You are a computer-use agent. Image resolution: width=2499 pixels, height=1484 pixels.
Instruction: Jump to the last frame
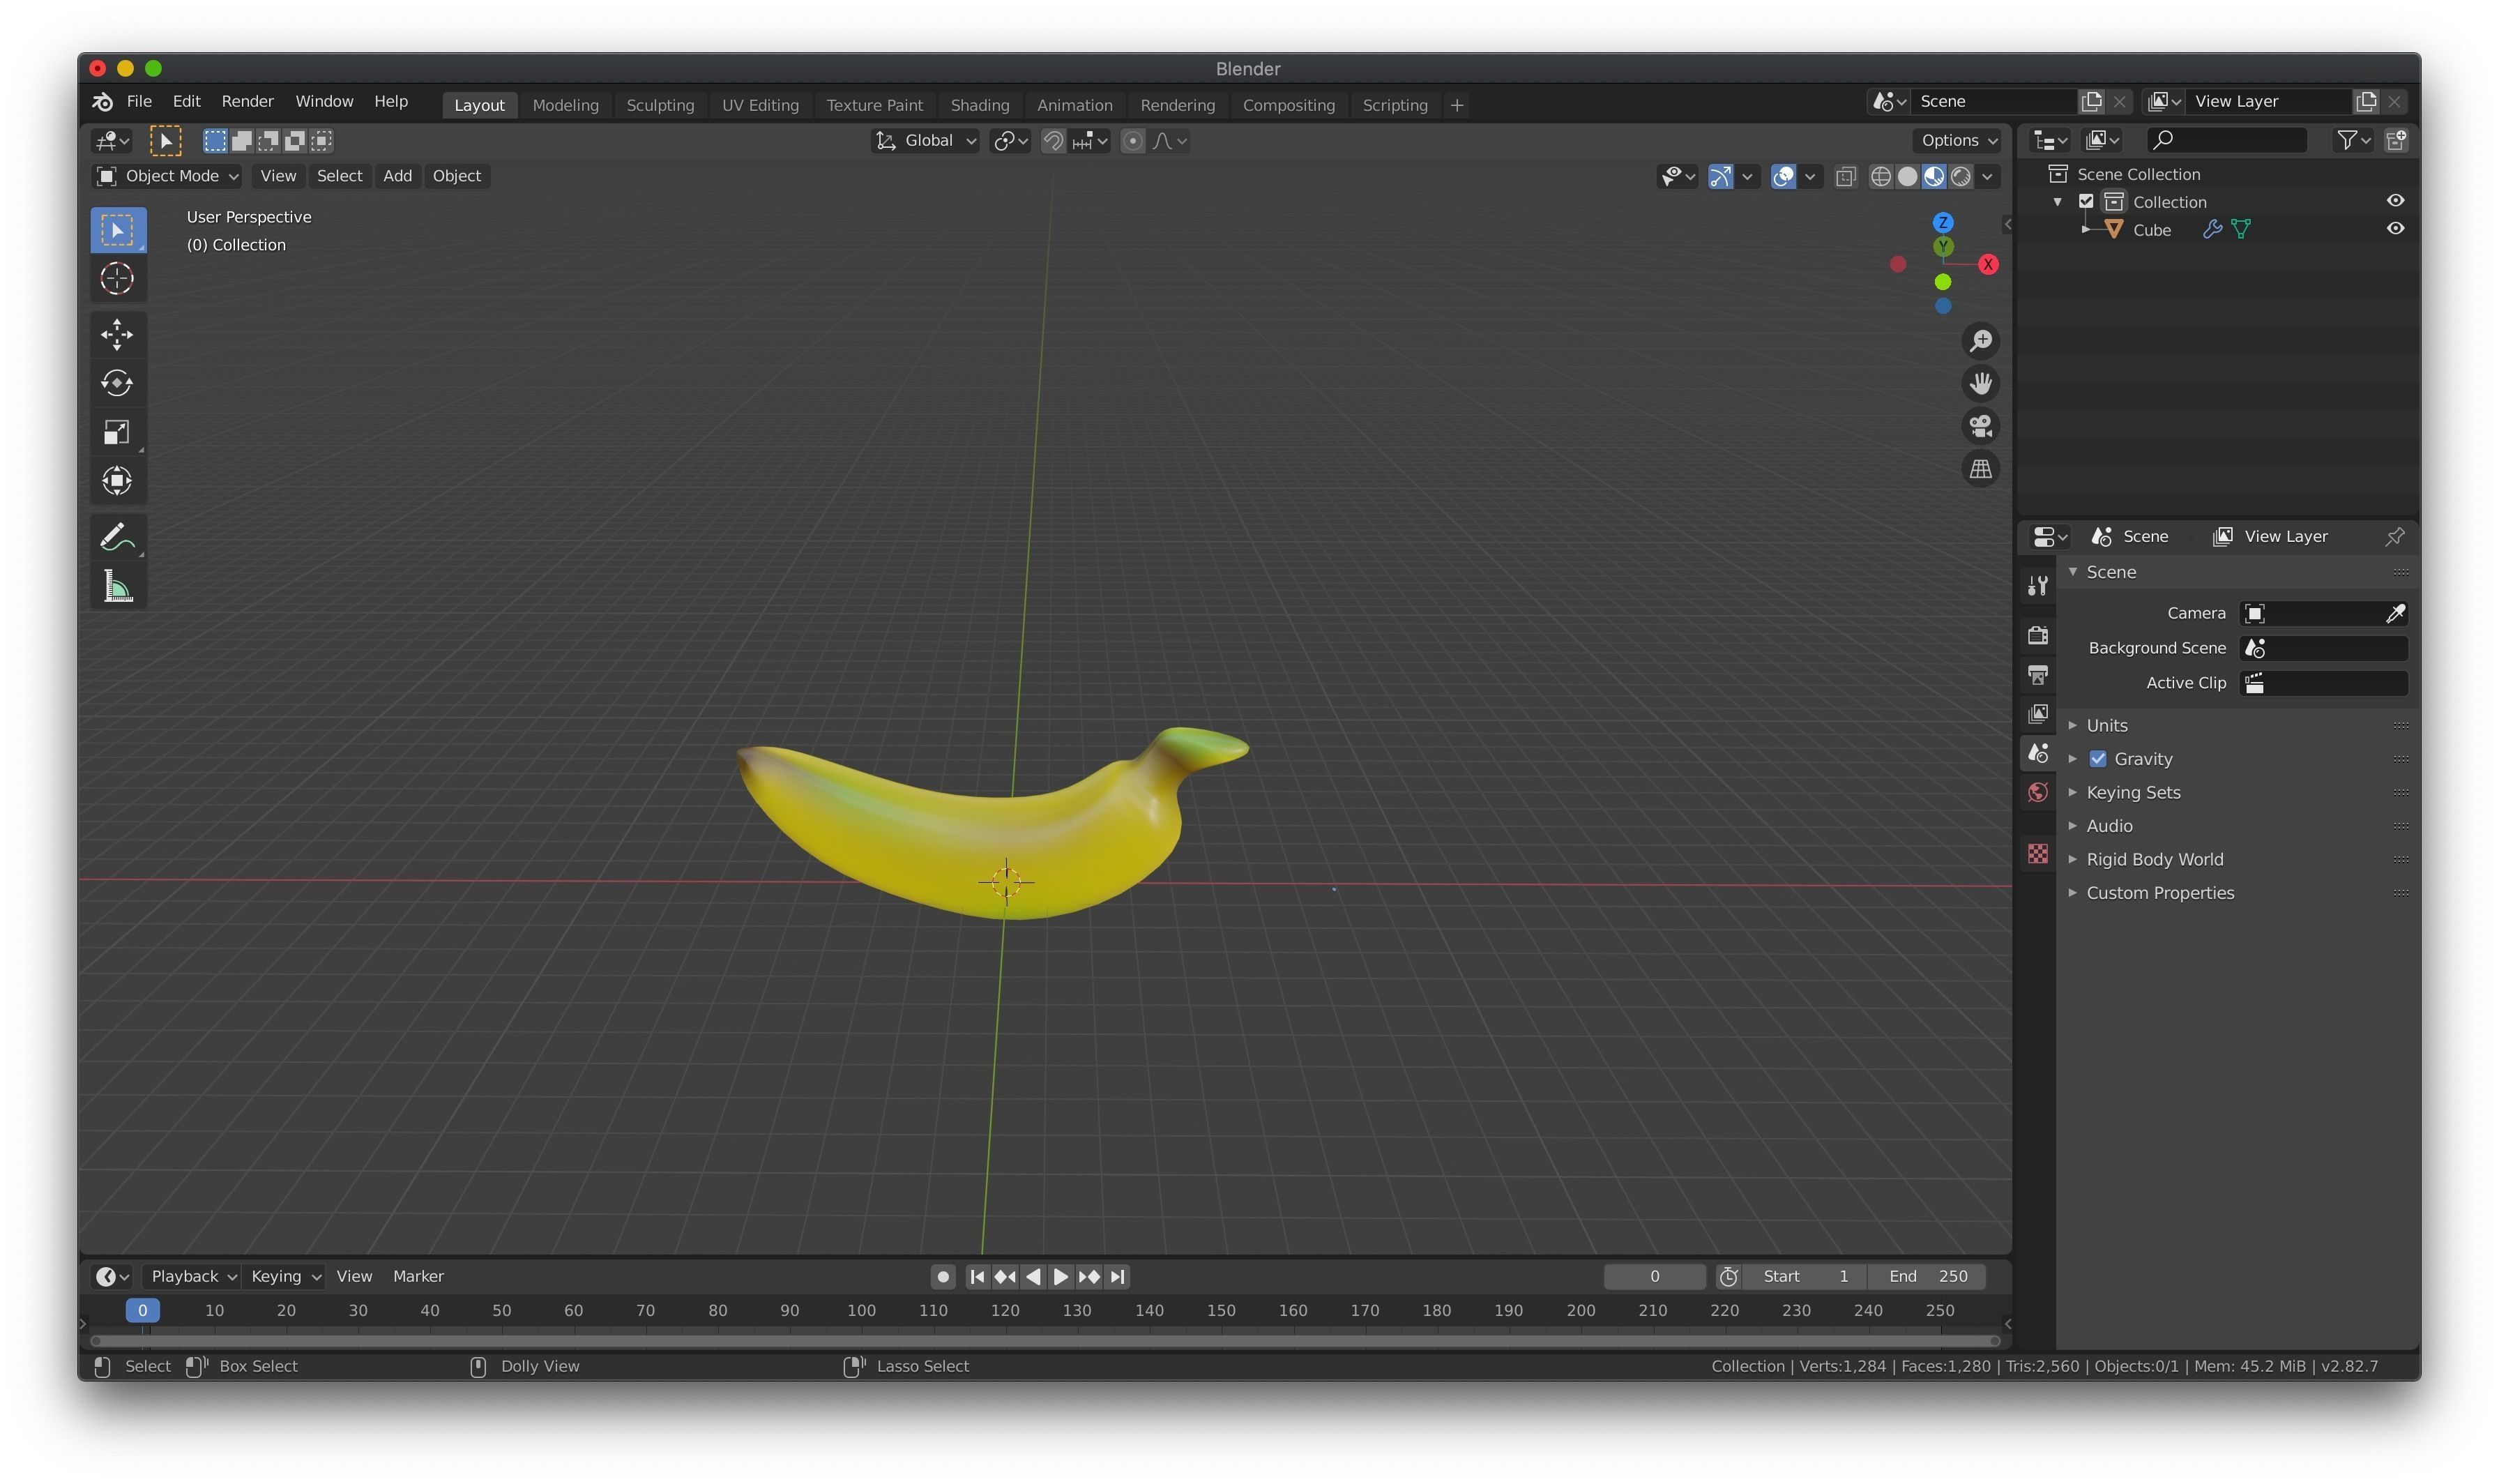coord(1118,1277)
